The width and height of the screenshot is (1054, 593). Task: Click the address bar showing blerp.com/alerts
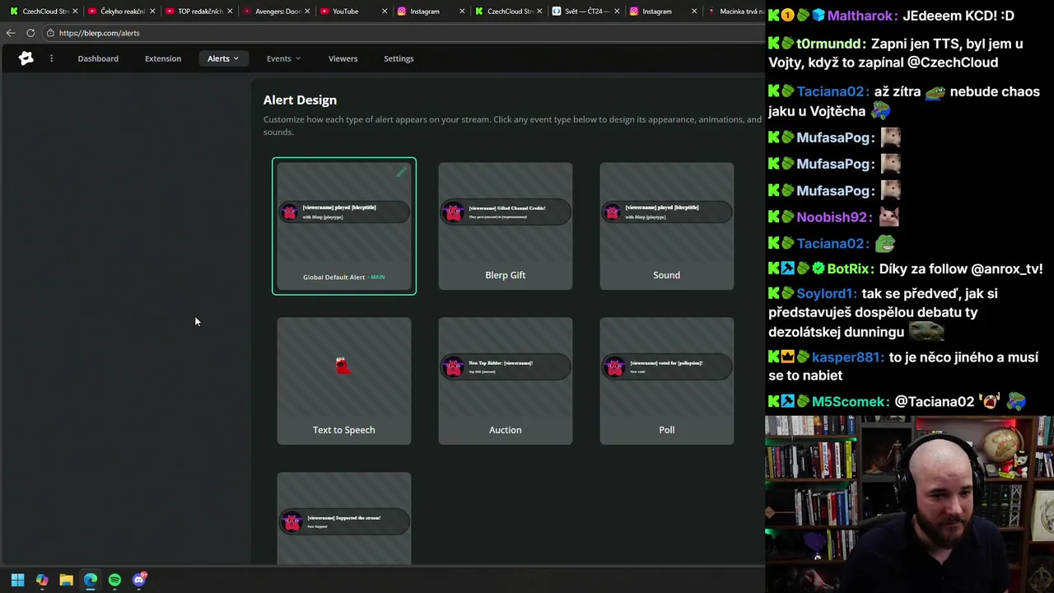point(403,33)
